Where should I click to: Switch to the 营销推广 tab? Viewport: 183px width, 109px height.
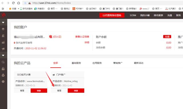118,63
